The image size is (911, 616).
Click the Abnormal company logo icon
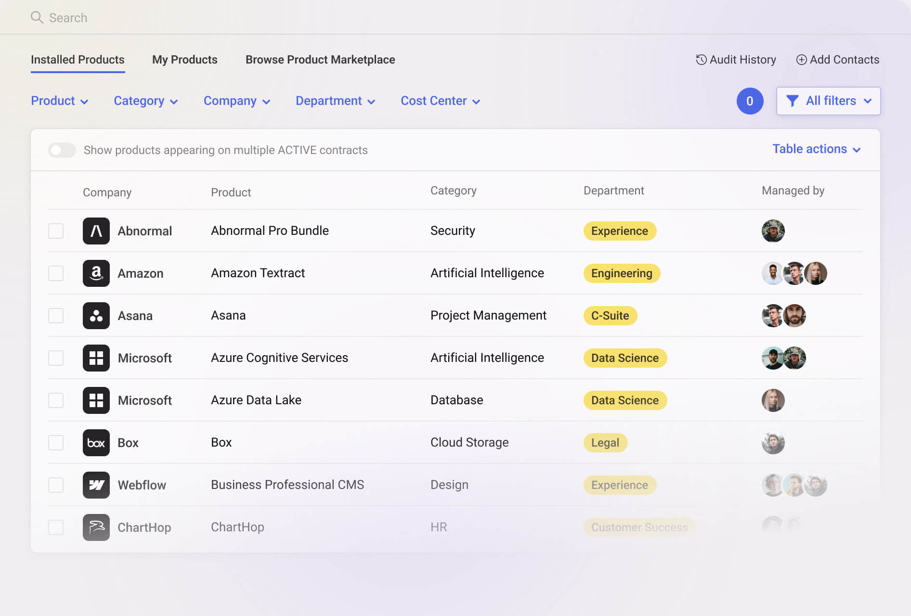96,231
